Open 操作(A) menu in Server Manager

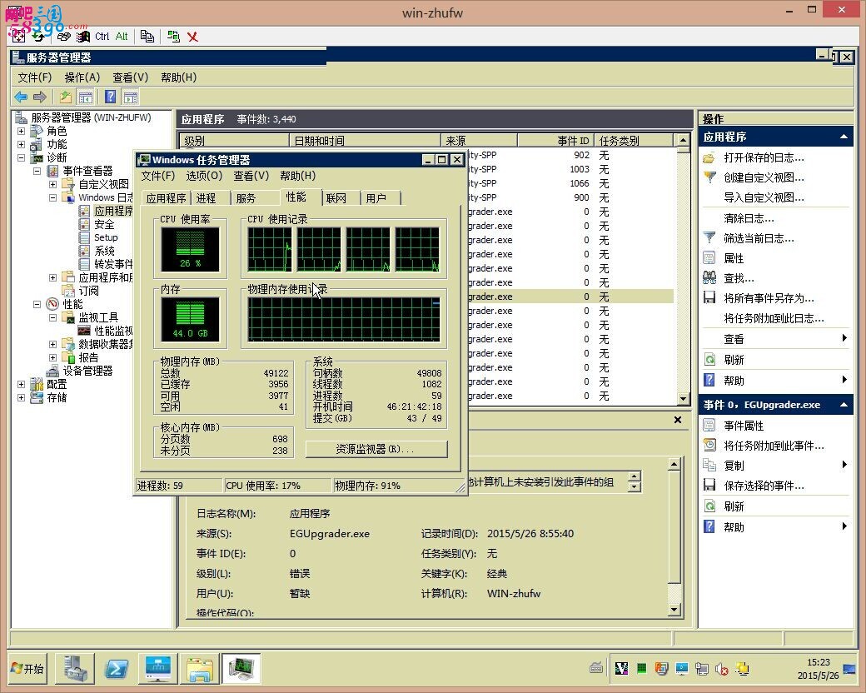pos(82,77)
